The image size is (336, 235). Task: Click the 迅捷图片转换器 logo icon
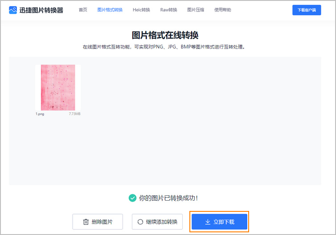coord(13,10)
